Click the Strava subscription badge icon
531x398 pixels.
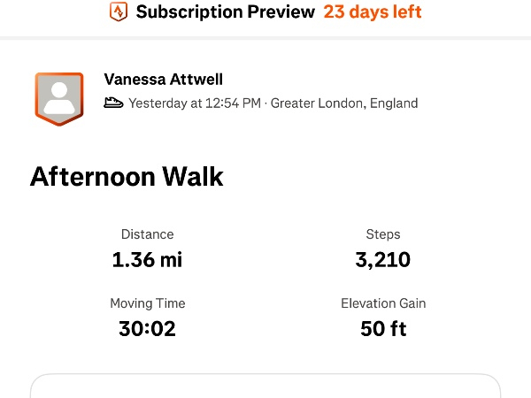[x=118, y=12]
